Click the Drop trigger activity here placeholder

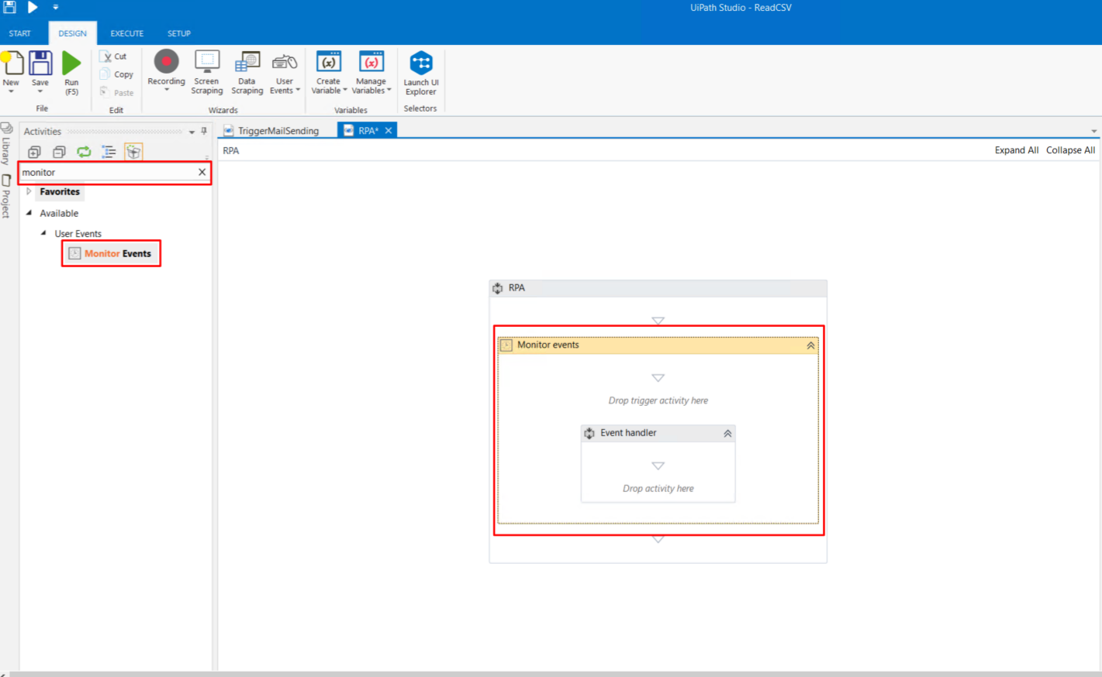[x=658, y=400]
